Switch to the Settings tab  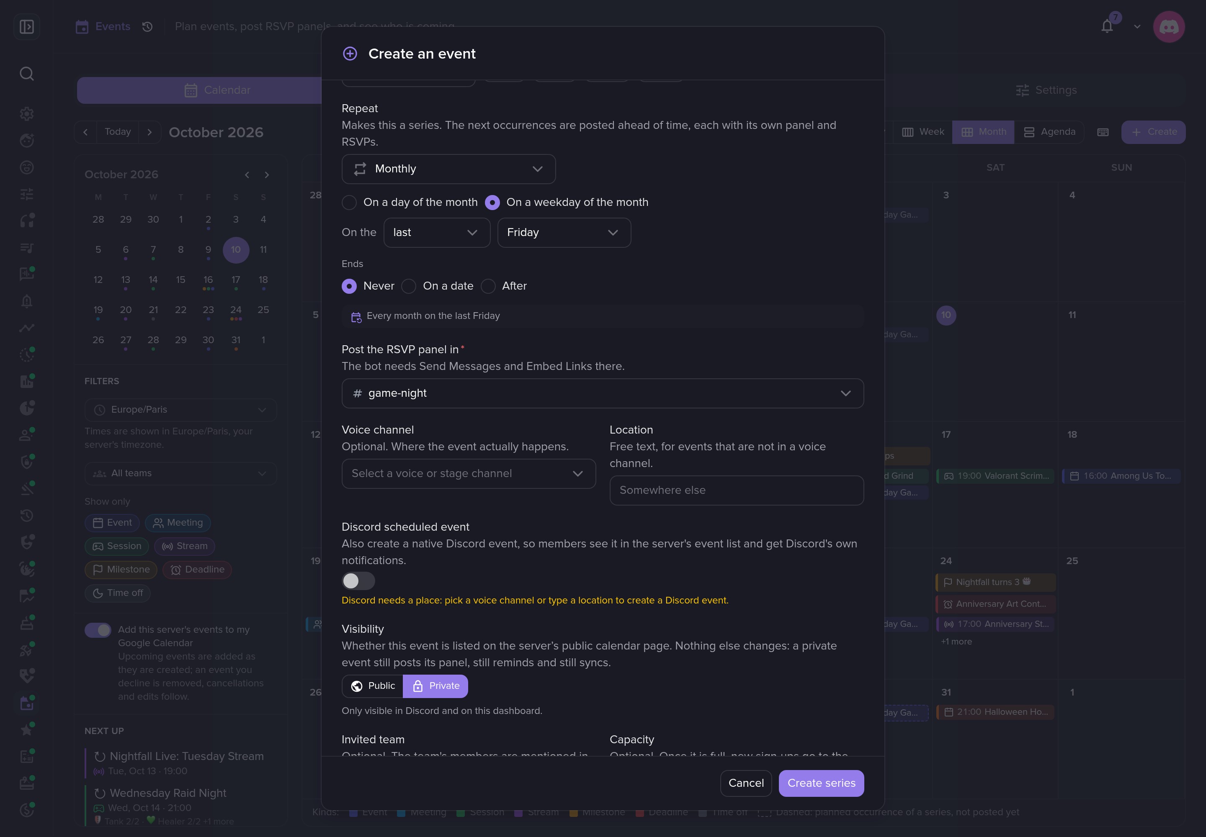tap(1046, 90)
